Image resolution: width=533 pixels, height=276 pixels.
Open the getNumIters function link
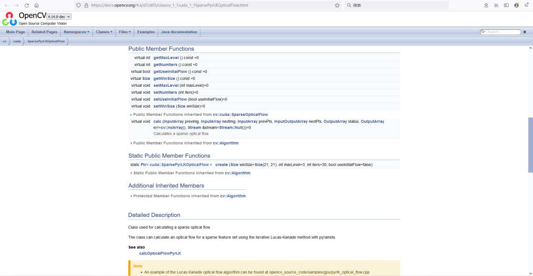(165, 65)
